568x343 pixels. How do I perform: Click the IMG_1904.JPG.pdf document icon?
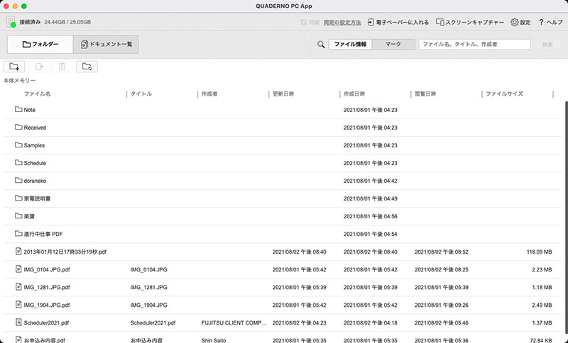coord(18,304)
